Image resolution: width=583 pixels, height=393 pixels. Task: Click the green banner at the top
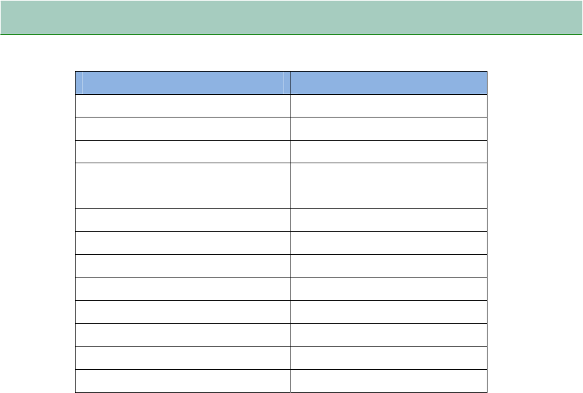click(291, 17)
